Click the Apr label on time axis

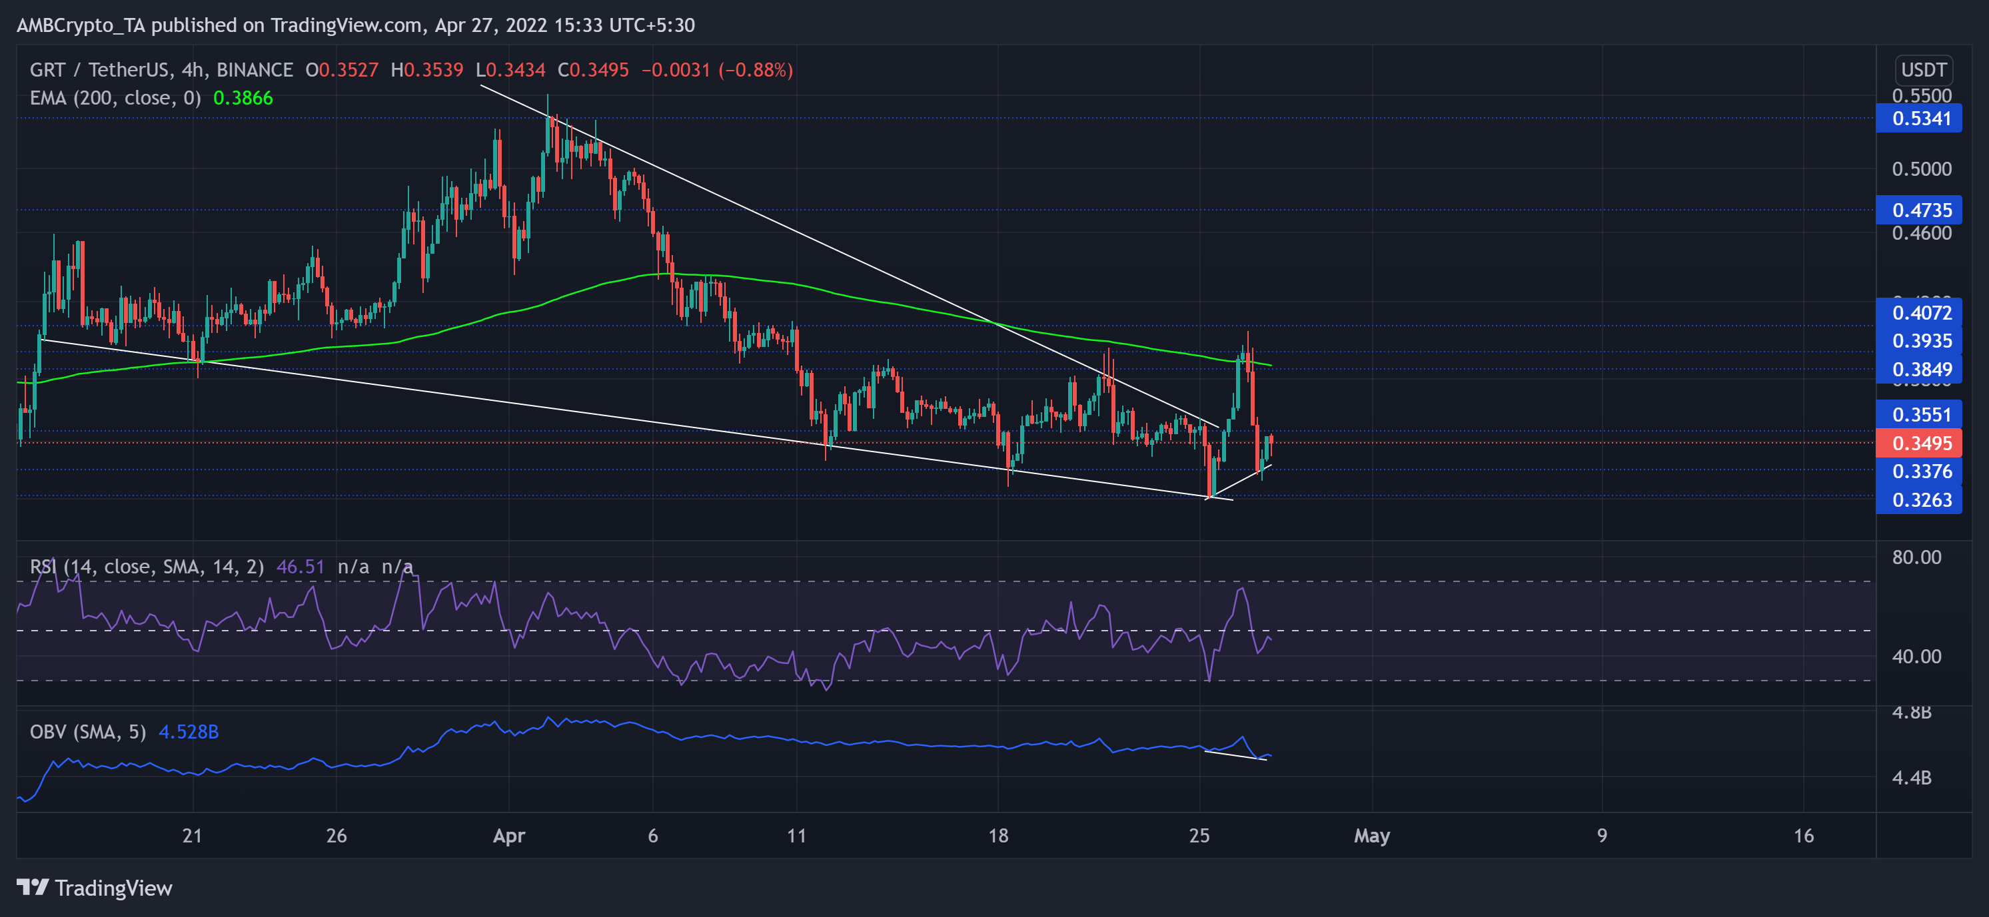509,835
